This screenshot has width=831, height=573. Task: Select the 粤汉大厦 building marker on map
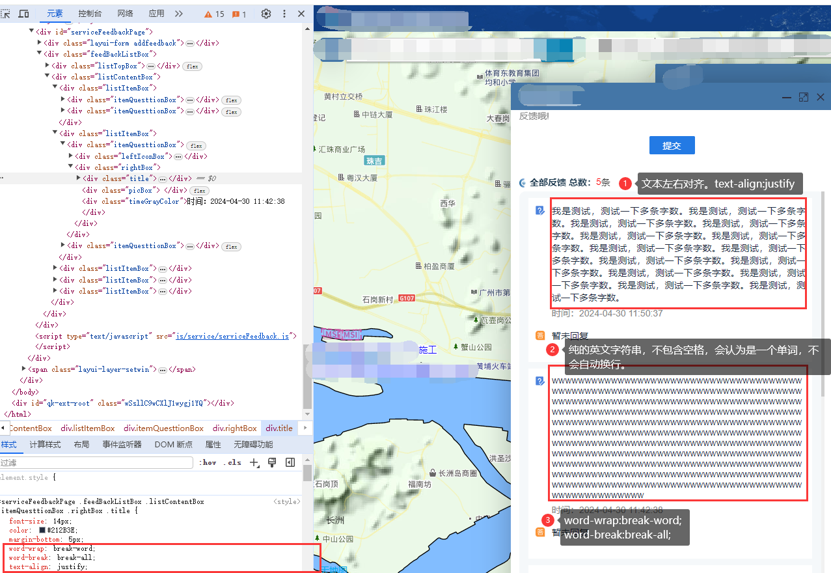point(357,177)
